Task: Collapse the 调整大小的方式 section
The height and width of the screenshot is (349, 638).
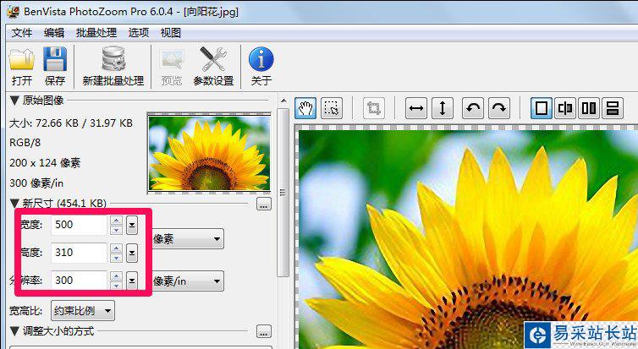Action: (x=14, y=331)
